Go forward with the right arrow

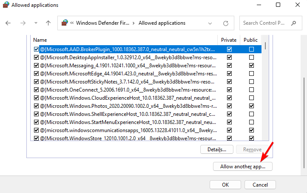pyautogui.click(x=23, y=23)
